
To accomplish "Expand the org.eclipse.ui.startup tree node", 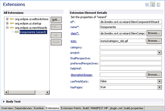I will [x=7, y=23].
